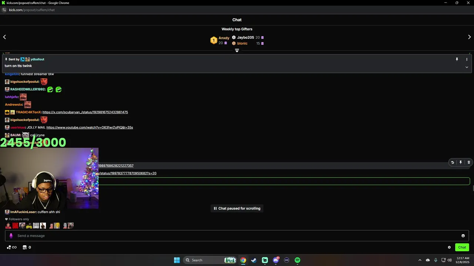The image size is (474, 266).
Task: Click the microphone tray icon
Action: [x=435, y=260]
